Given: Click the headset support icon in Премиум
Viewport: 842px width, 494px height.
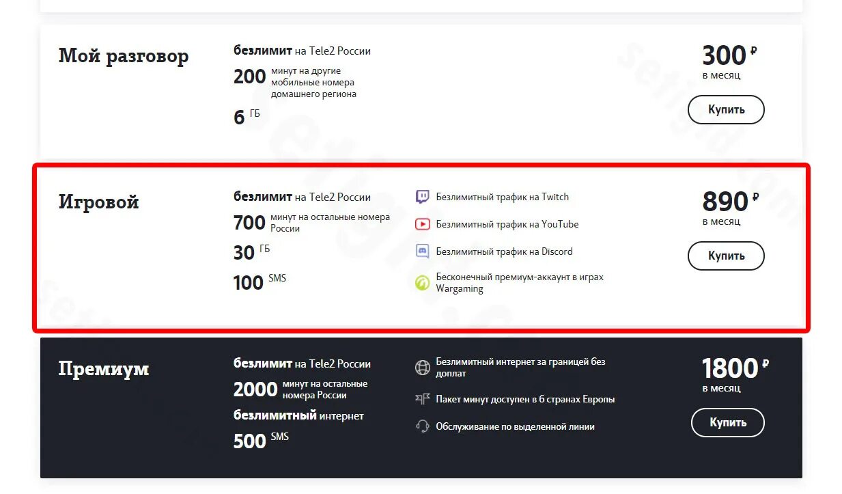Looking at the screenshot, I should click(x=423, y=426).
